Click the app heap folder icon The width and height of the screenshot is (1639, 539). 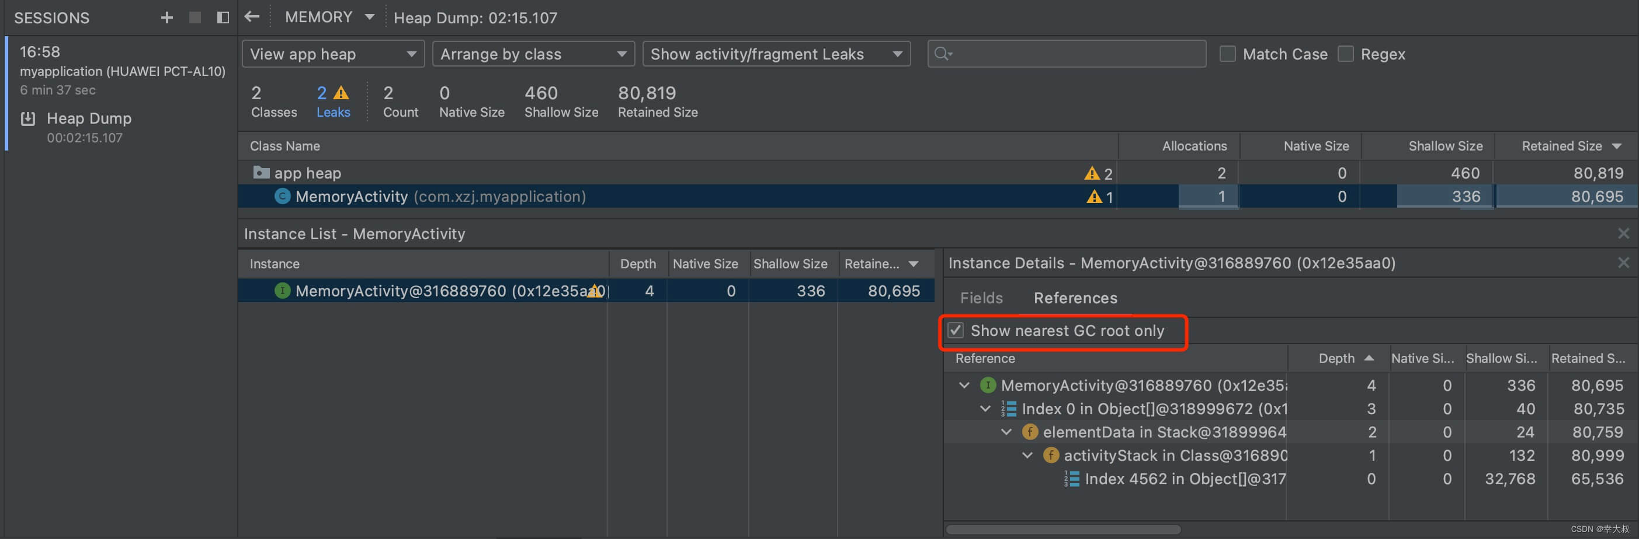[x=261, y=172]
